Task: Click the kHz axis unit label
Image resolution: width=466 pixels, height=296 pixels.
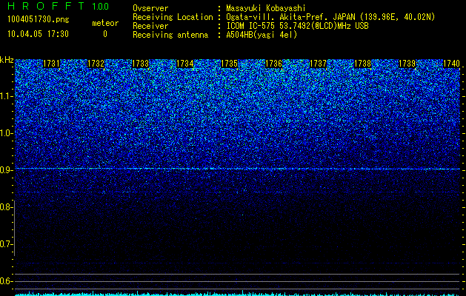Action: tap(7, 60)
